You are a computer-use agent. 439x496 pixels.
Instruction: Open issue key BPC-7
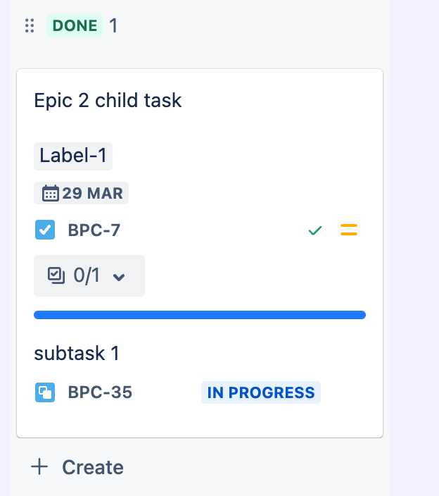94,230
